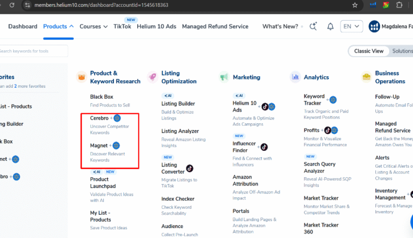Open Helium 10 Ads in top navigation
The width and height of the screenshot is (413, 238).
coord(156,26)
